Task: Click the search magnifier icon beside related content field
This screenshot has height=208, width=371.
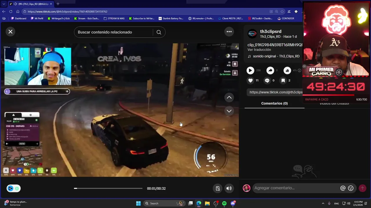Action: coord(159,32)
